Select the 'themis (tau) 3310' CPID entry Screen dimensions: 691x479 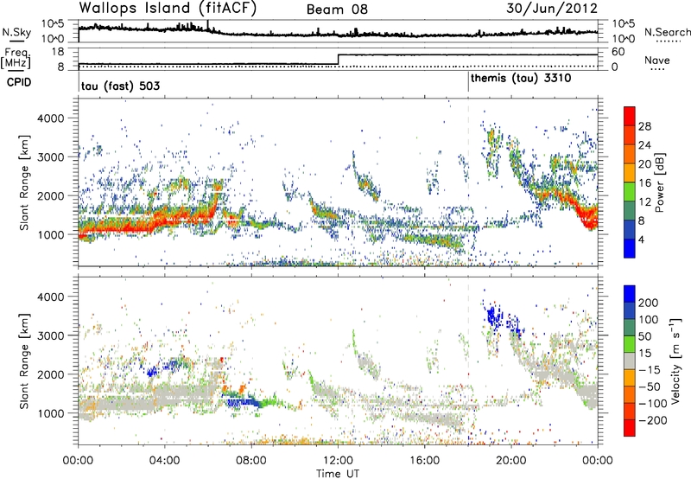click(521, 78)
